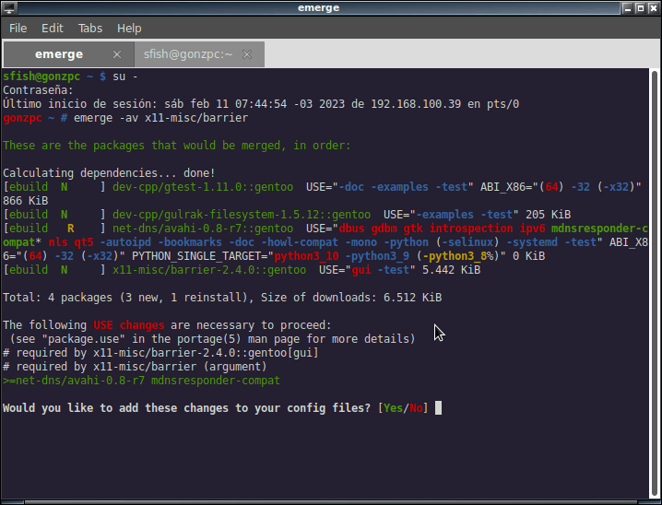
Task: Click the 'su -' command text
Action: pos(125,76)
